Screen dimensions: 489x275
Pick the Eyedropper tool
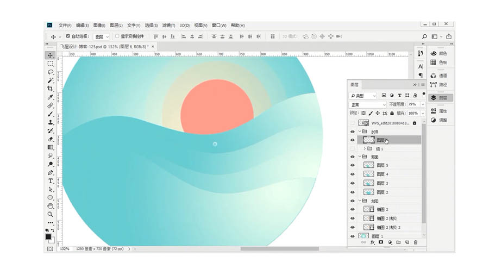50,97
